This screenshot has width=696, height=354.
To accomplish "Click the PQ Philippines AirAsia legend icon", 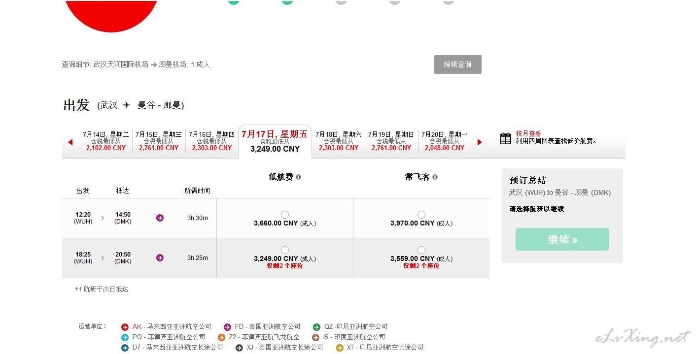I will [125, 337].
